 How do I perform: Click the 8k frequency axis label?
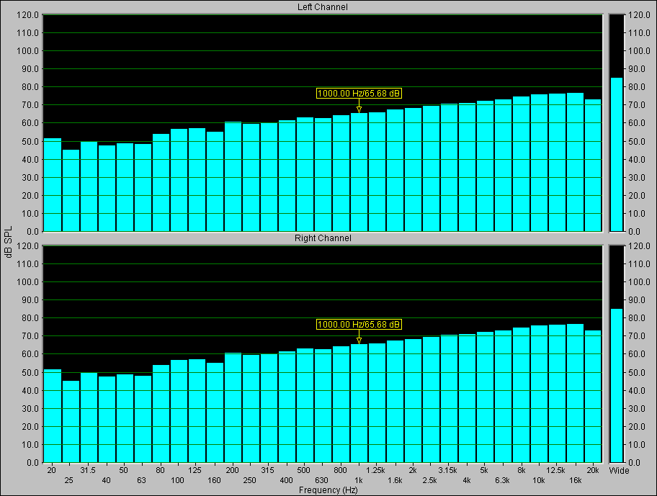tap(522, 470)
